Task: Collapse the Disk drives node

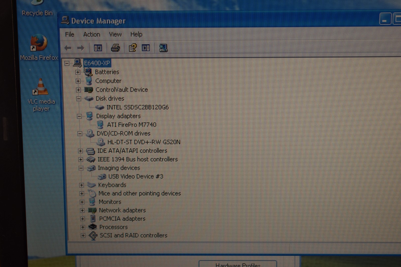Action: [x=79, y=99]
